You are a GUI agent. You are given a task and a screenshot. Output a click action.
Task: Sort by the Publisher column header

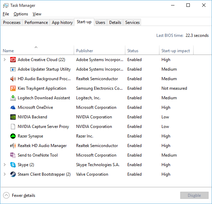pyautogui.click(x=99, y=50)
